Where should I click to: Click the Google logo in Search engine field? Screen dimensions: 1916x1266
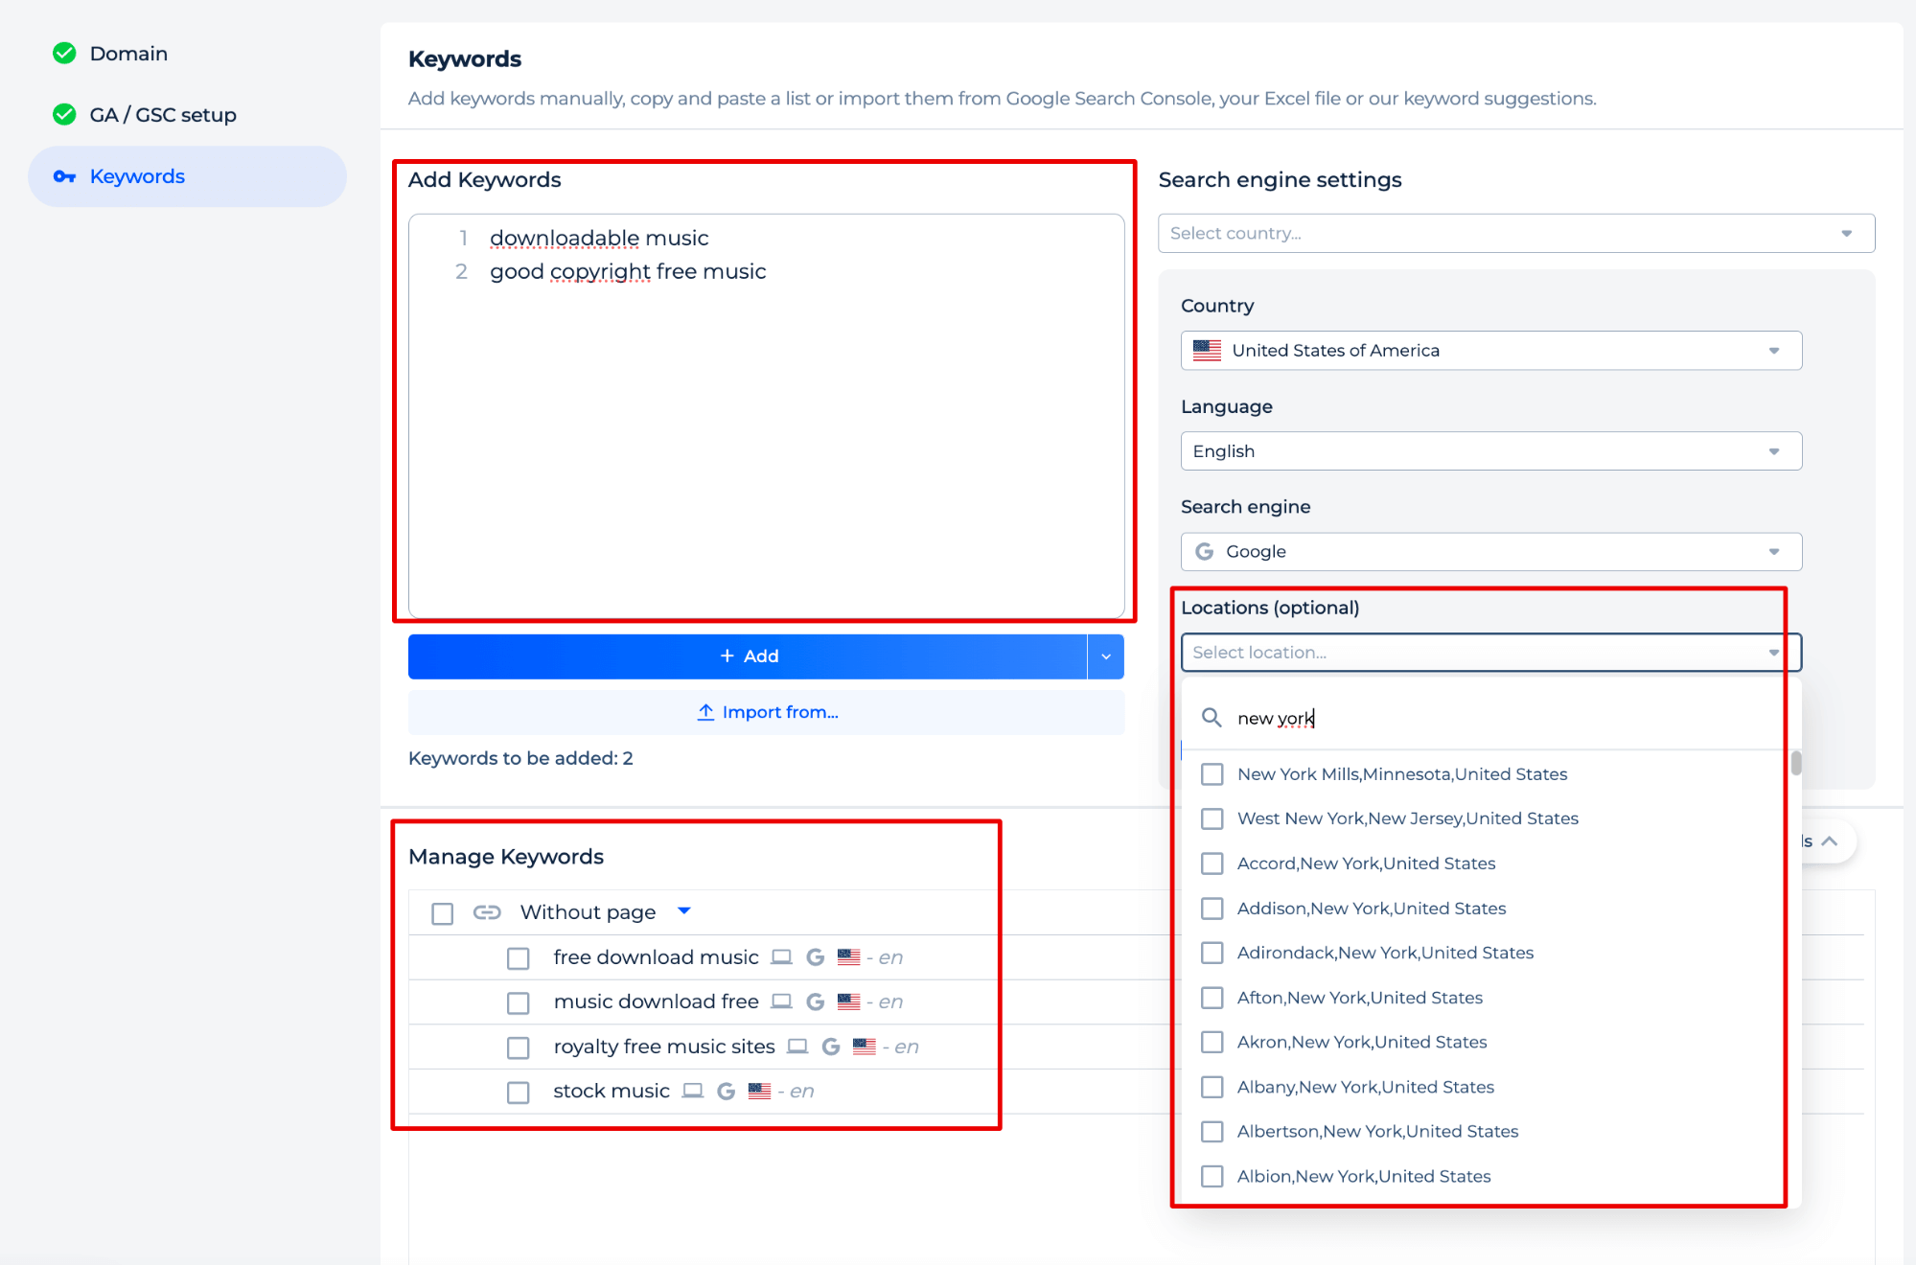pos(1205,551)
